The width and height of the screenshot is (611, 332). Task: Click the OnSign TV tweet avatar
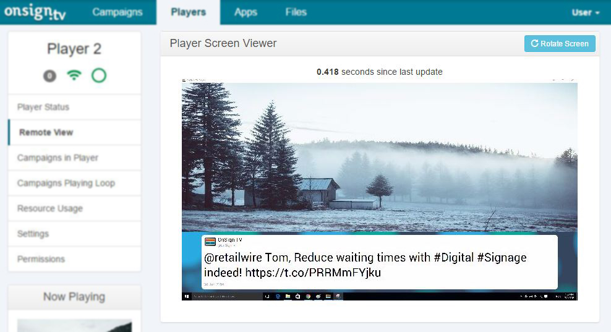(x=210, y=242)
